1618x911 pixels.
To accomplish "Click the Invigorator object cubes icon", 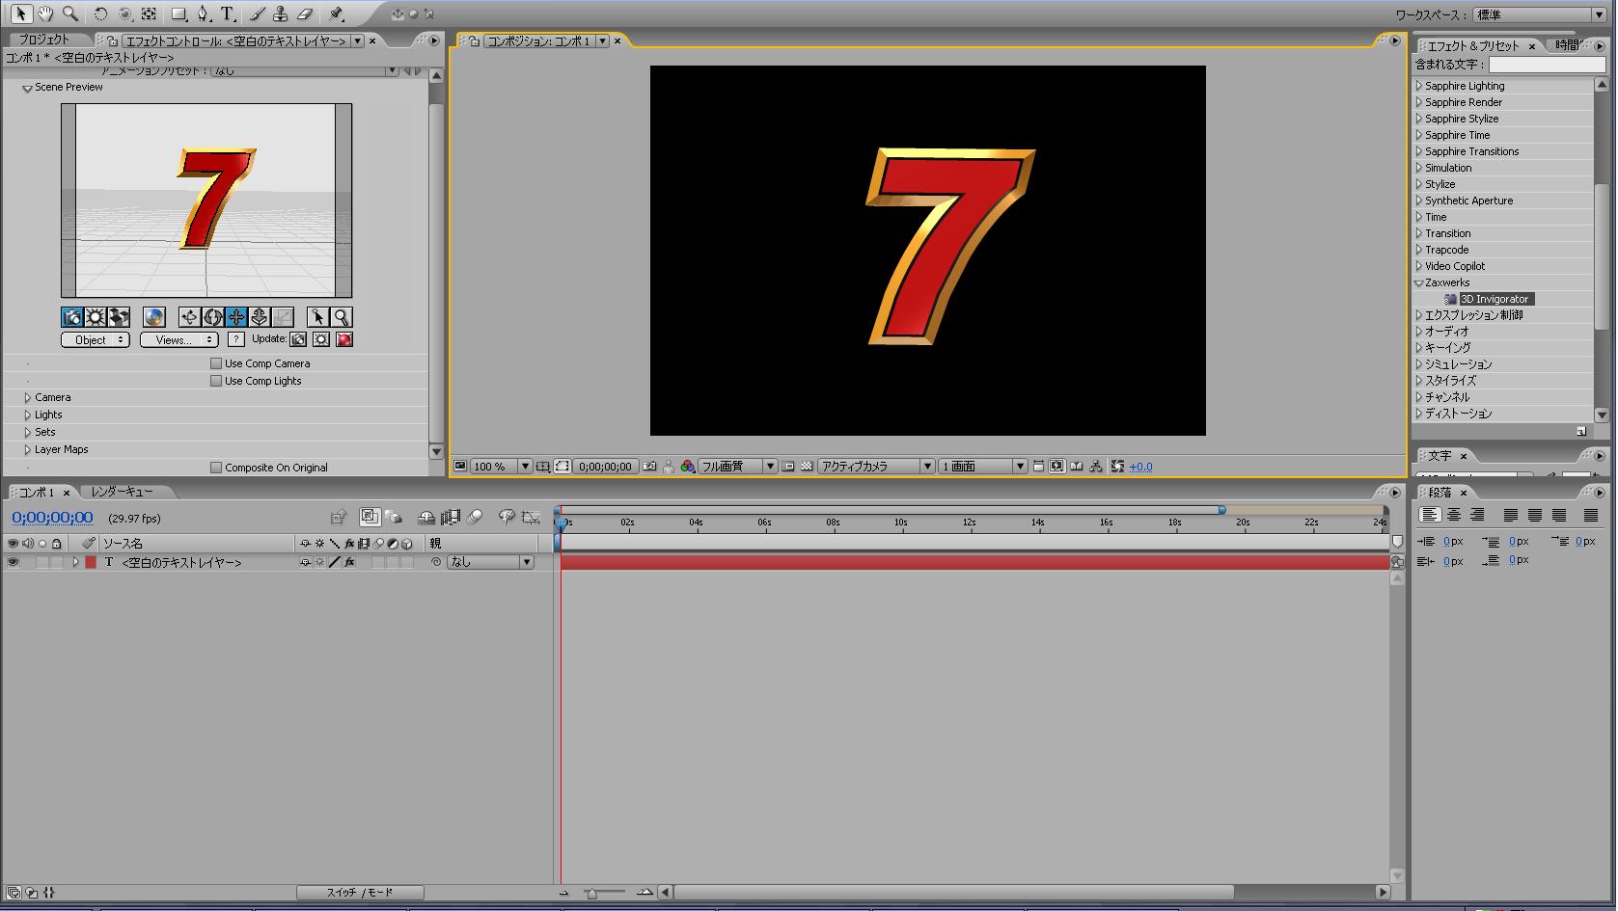I will (119, 317).
